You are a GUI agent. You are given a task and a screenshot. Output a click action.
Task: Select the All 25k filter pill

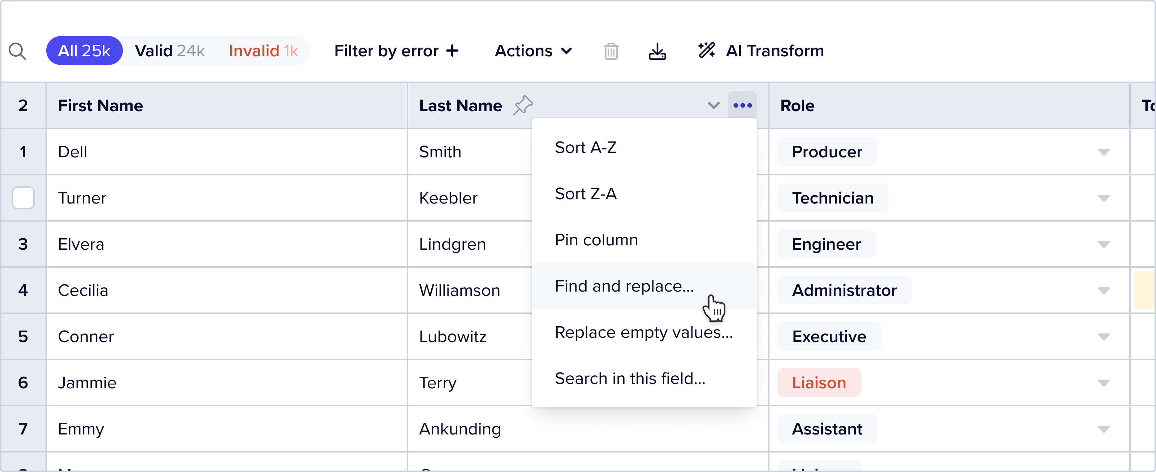pos(85,51)
